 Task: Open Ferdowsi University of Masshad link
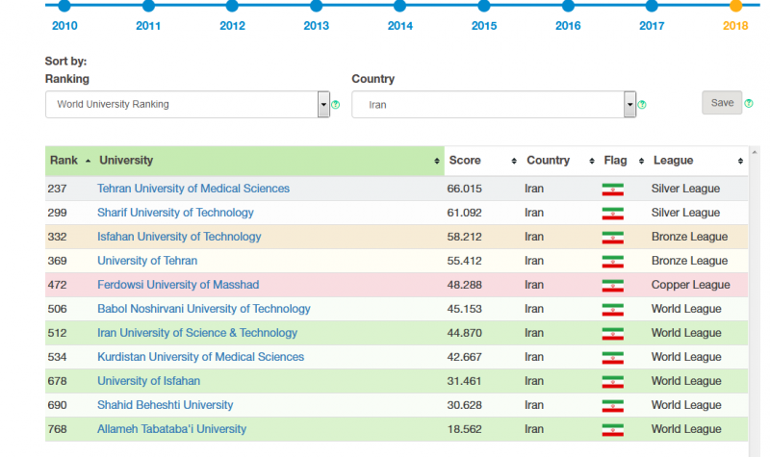pos(178,285)
